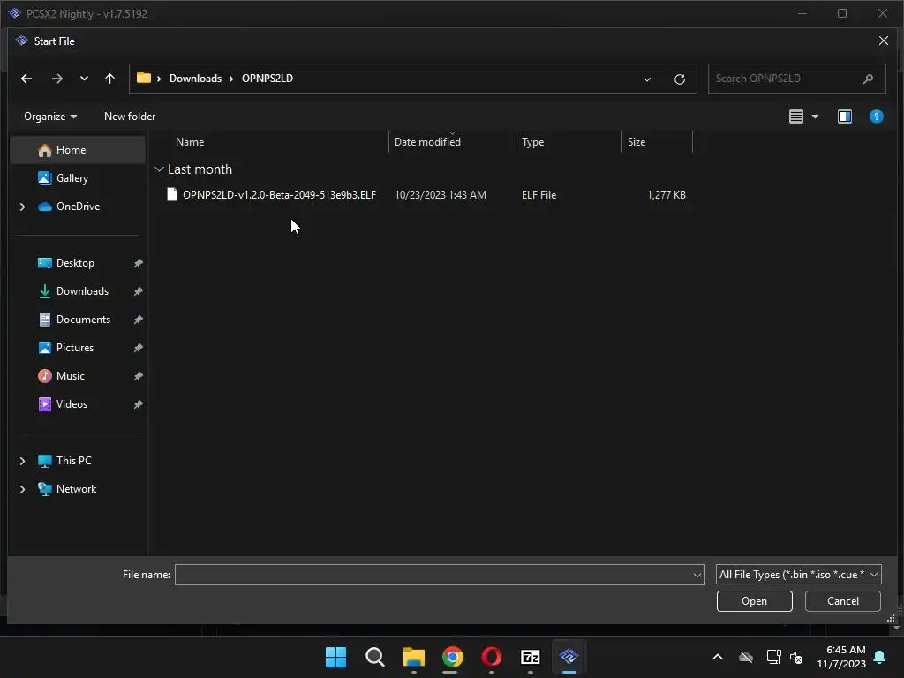Click the ELF file's document icon
Viewport: 904px width, 678px height.
[x=172, y=195]
